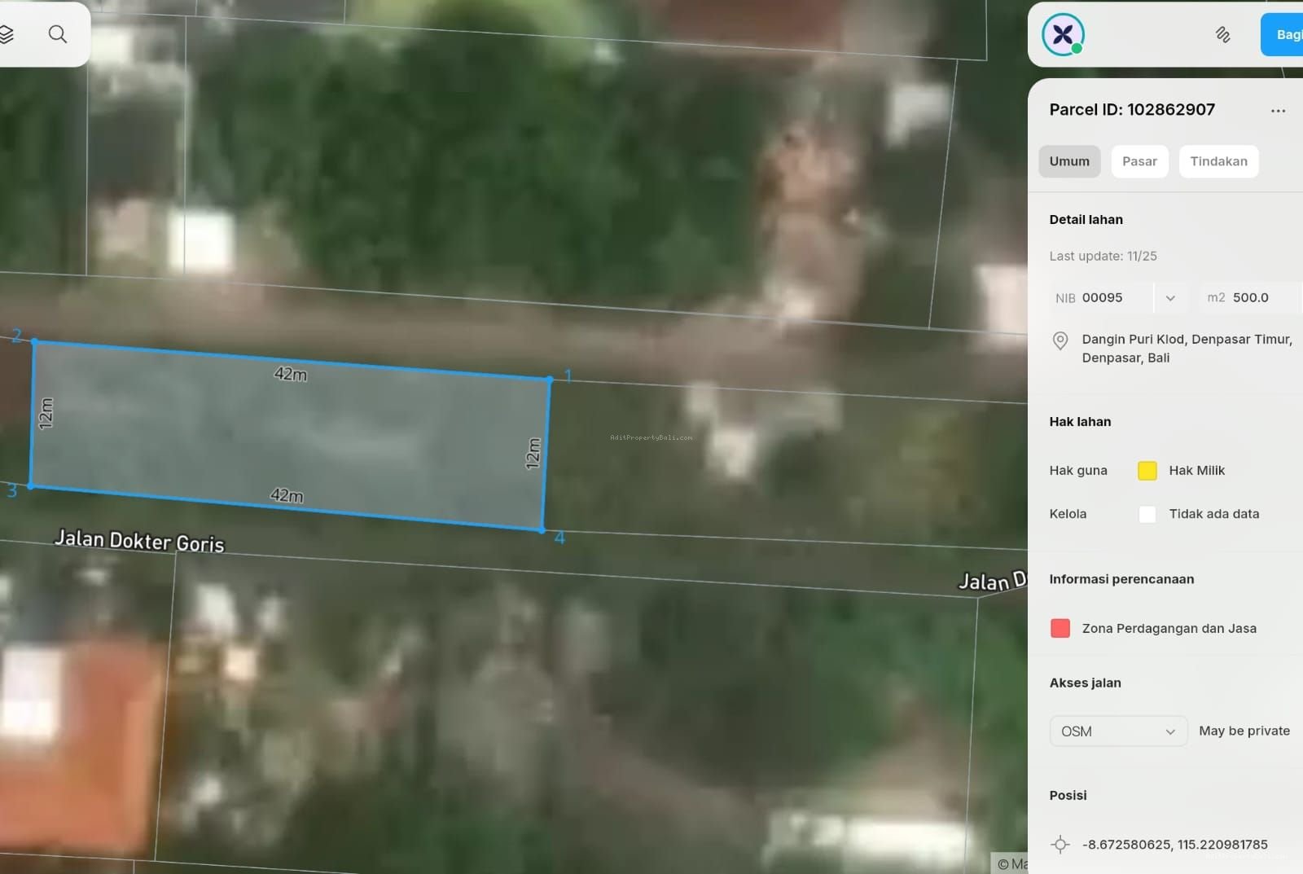
Task: Expand the NIB 00095 dropdown chevron
Action: pyautogui.click(x=1170, y=298)
